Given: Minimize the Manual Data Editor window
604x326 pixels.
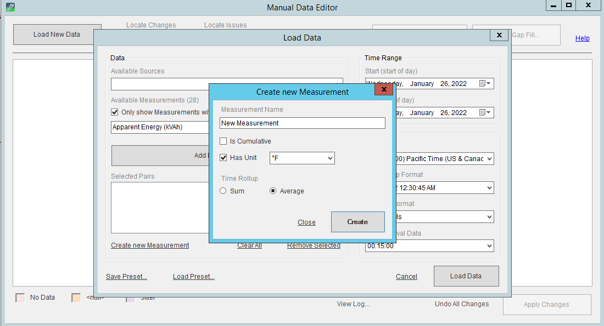Looking at the screenshot, I should point(553,5).
